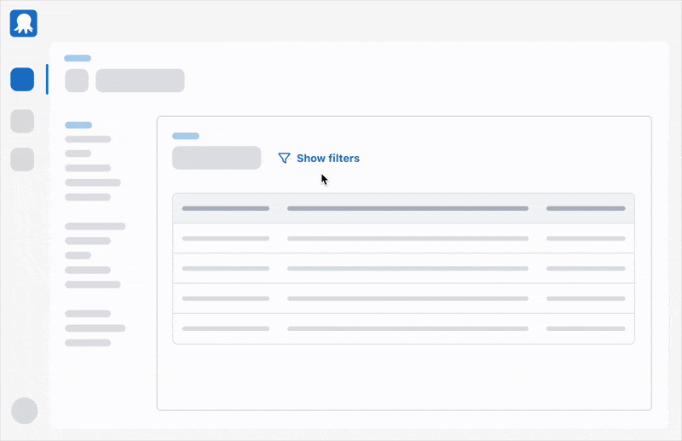Click the funnel filter icon
Image resolution: width=682 pixels, height=441 pixels.
[x=285, y=159]
